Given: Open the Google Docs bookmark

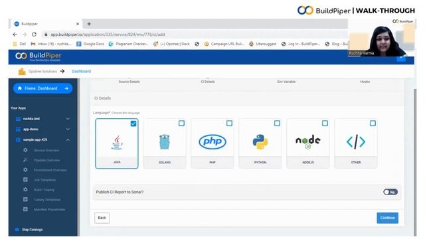Looking at the screenshot, I should click(90, 44).
